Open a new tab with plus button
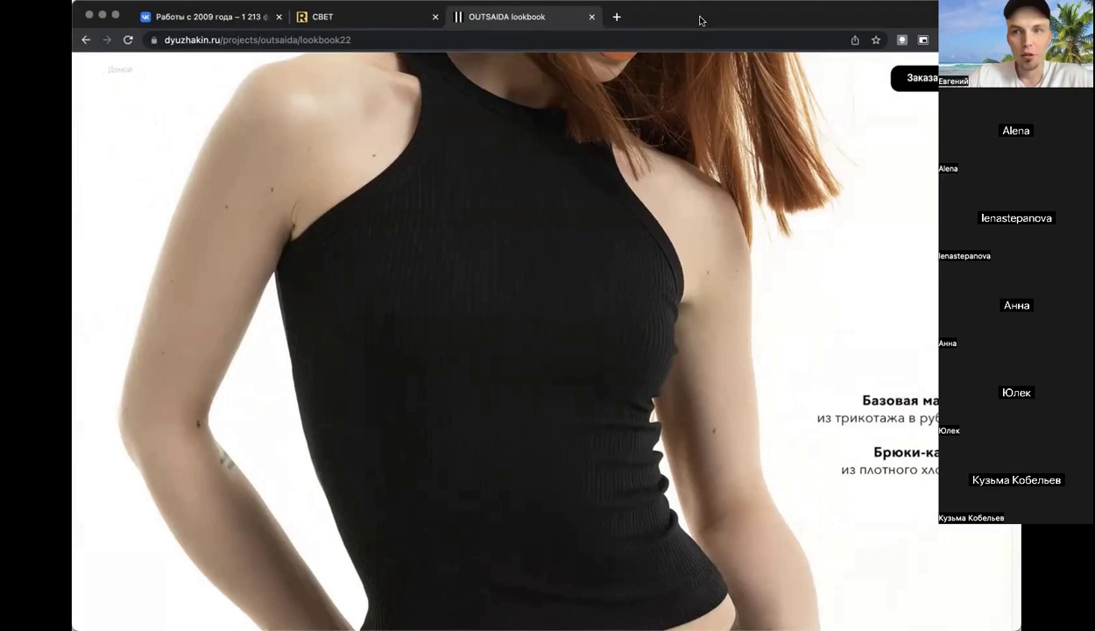Viewport: 1095px width, 631px height. 617,17
